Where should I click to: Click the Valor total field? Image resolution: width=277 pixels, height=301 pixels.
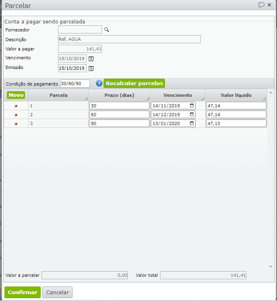pos(203,275)
